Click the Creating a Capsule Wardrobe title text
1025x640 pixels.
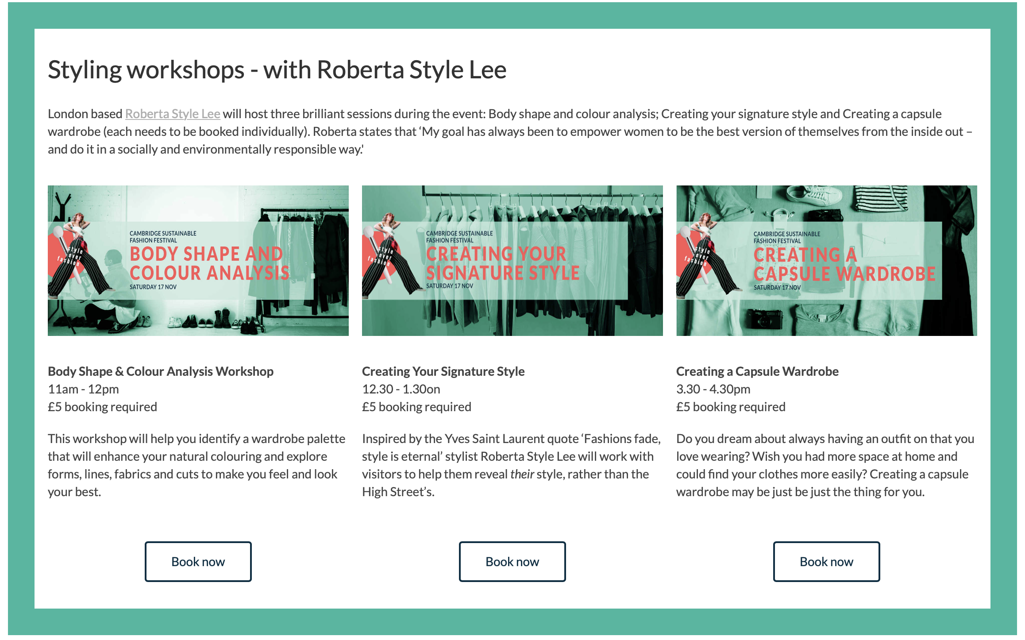tap(757, 371)
